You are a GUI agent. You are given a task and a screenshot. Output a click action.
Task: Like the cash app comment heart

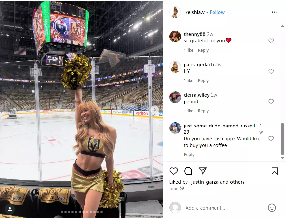(x=271, y=139)
